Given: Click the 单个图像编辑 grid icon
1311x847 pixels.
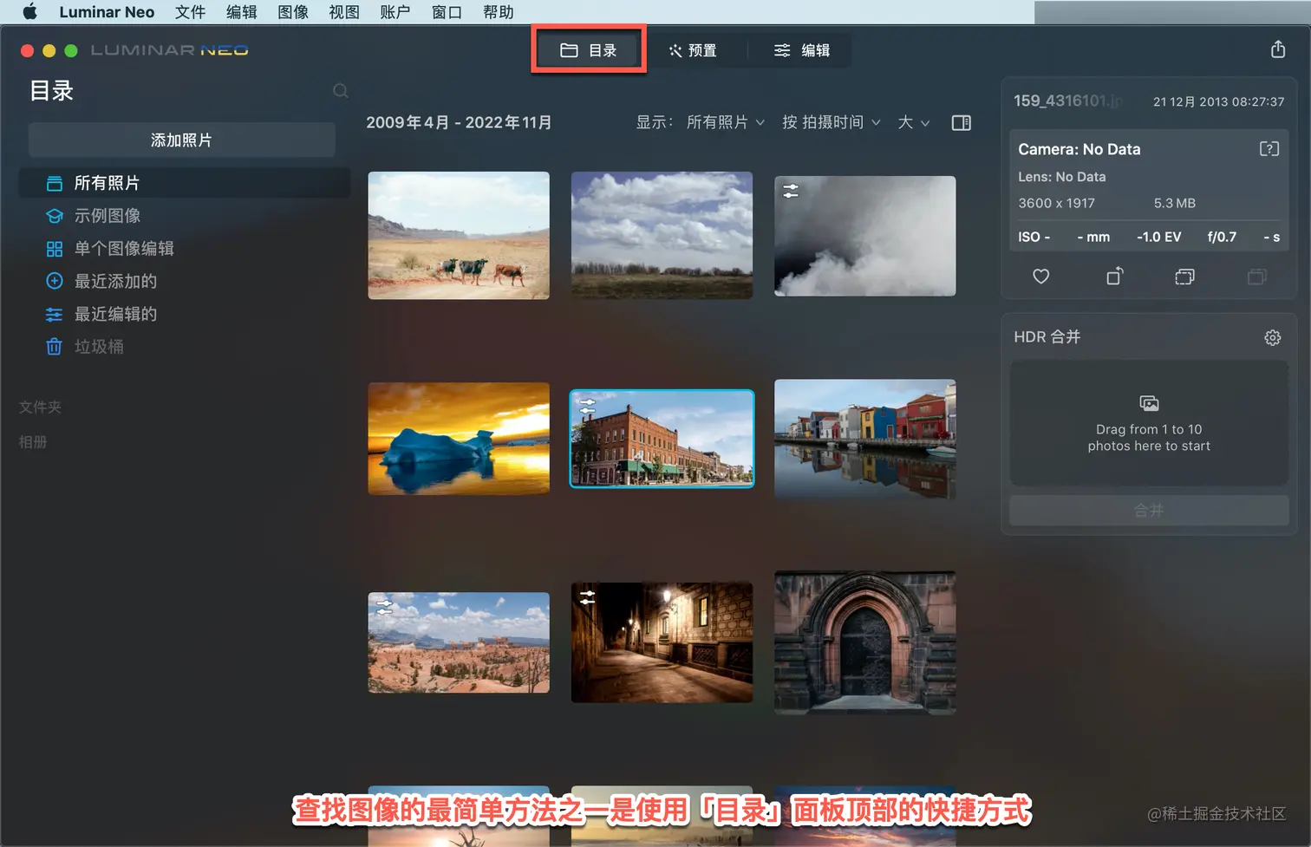Looking at the screenshot, I should point(54,249).
